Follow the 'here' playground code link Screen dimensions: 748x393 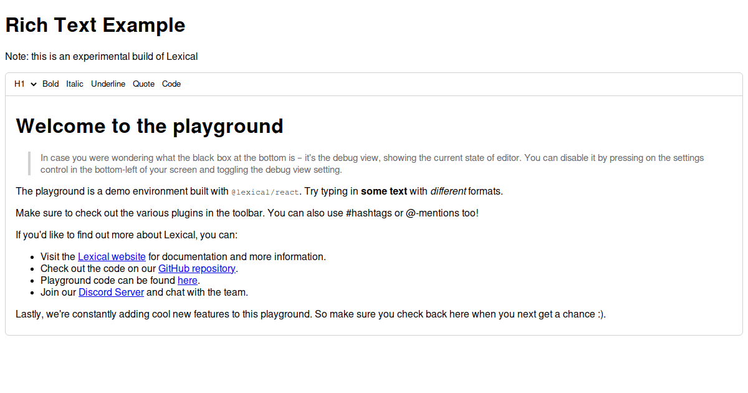[x=187, y=280]
